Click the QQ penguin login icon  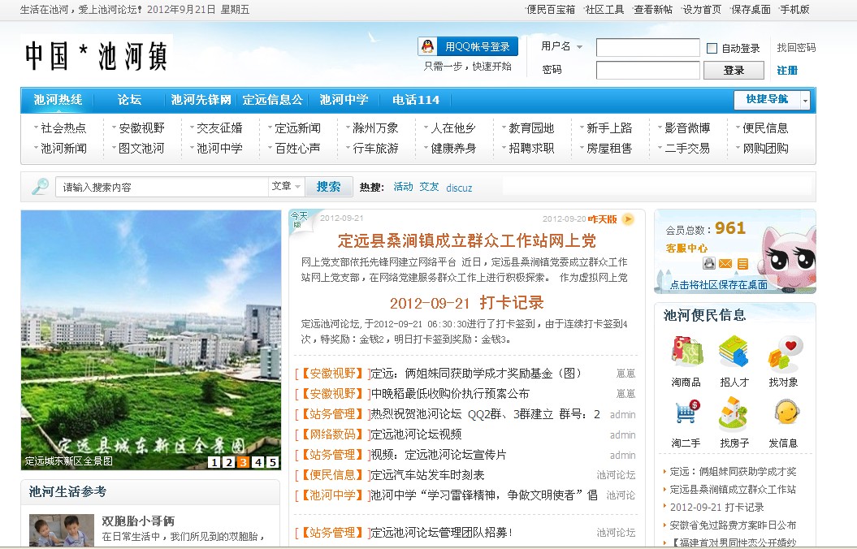428,46
